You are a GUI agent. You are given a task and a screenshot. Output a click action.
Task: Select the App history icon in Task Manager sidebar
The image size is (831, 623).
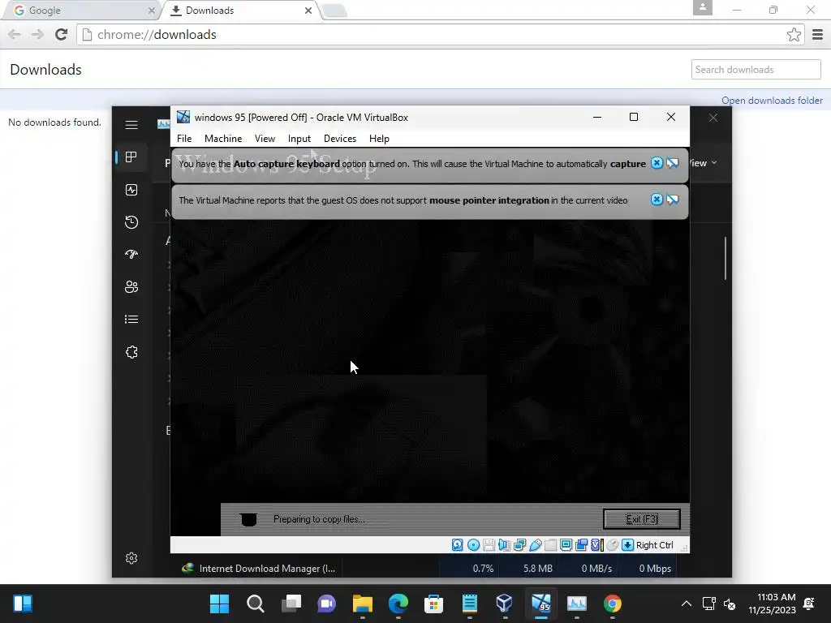pos(131,222)
